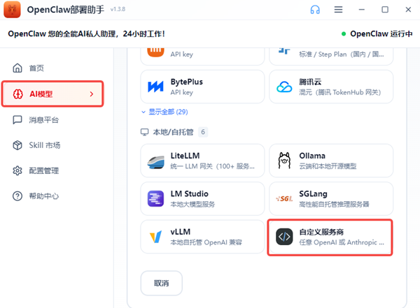The width and height of the screenshot is (420, 308).
Task: Choose the 自定义服务商 provider card
Action: tap(330, 237)
